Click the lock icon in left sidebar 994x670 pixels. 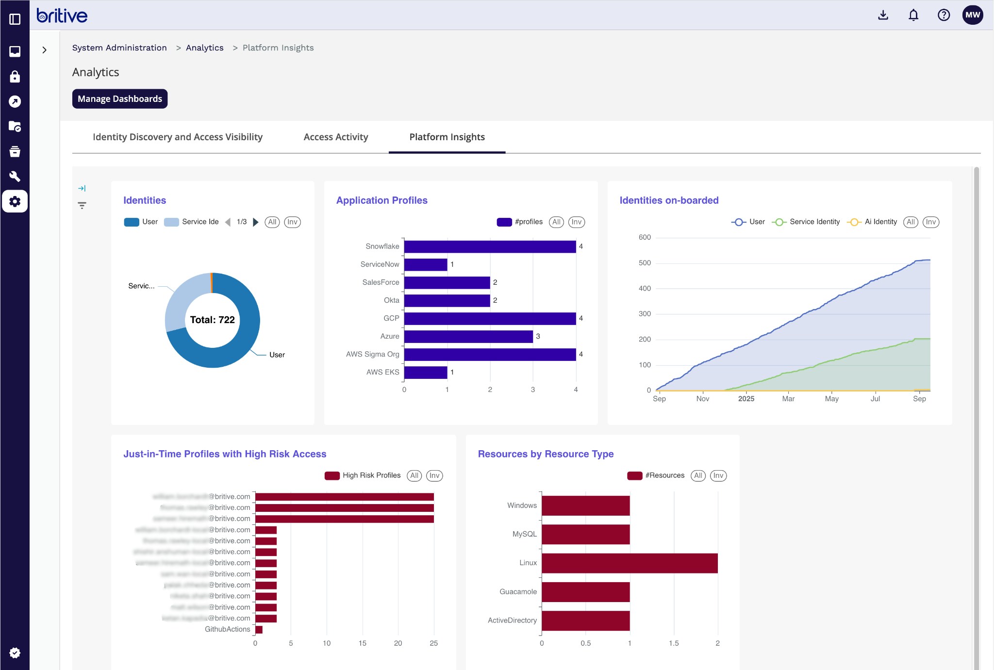coord(15,77)
